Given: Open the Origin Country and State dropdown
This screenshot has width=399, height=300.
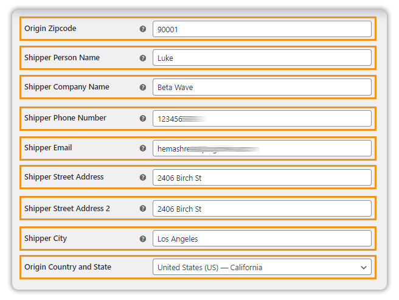Looking at the screenshot, I should coord(262,267).
